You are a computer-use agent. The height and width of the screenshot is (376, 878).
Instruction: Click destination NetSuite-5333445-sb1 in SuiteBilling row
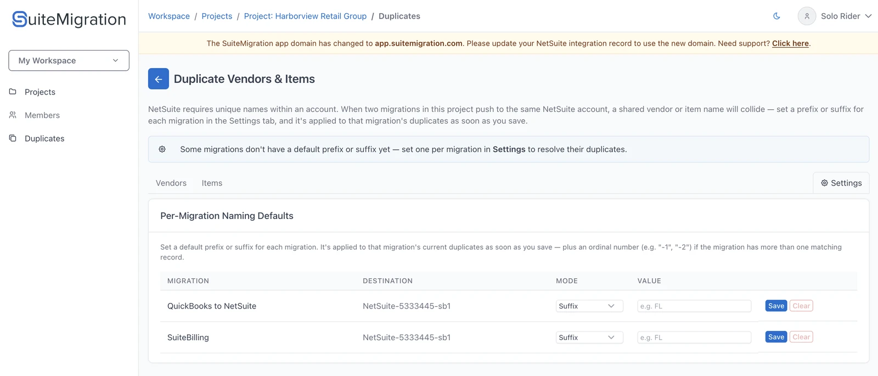[407, 337]
